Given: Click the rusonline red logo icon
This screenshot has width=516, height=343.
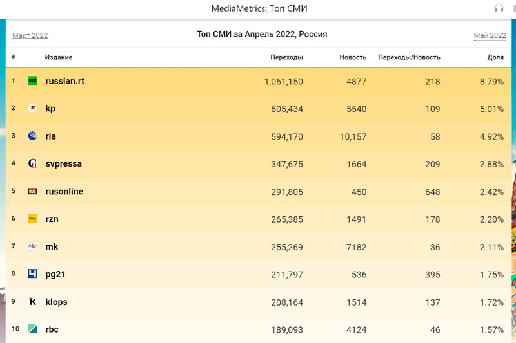Looking at the screenshot, I should pos(32,192).
